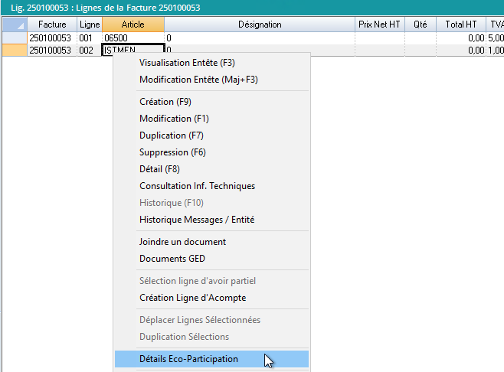Open Historique Messages / Entité
Screen dimensions: 504x372
tap(197, 220)
